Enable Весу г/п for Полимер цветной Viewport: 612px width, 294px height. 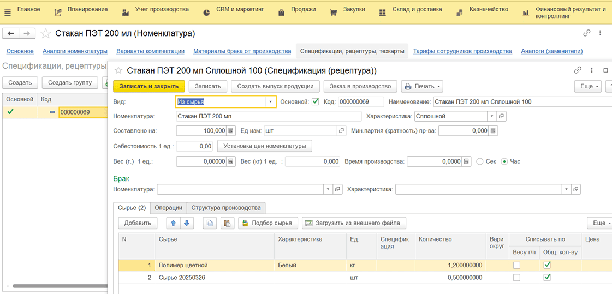pyautogui.click(x=516, y=265)
